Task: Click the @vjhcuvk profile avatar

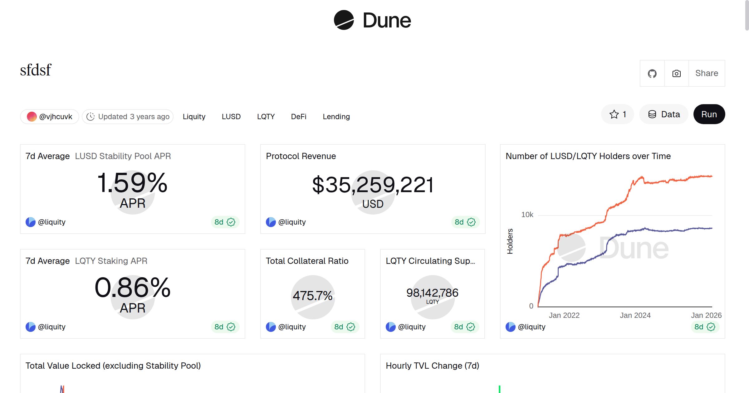Action: pos(31,116)
